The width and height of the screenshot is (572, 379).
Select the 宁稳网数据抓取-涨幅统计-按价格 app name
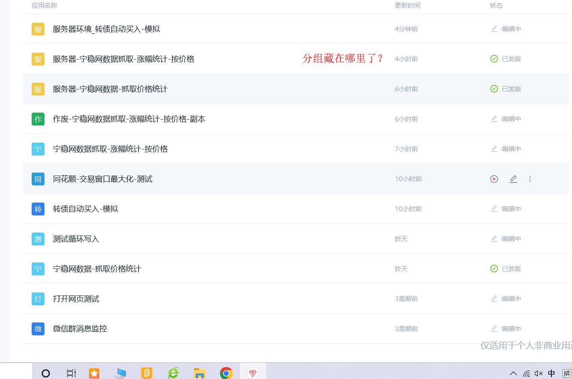pyautogui.click(x=110, y=149)
